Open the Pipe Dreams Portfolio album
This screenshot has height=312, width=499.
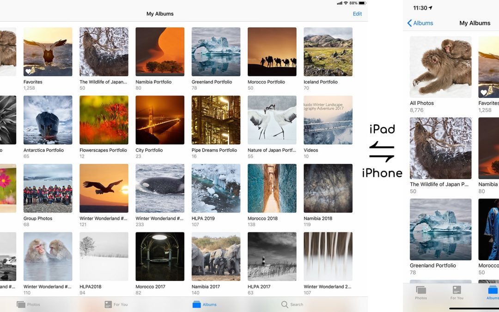tap(216, 120)
